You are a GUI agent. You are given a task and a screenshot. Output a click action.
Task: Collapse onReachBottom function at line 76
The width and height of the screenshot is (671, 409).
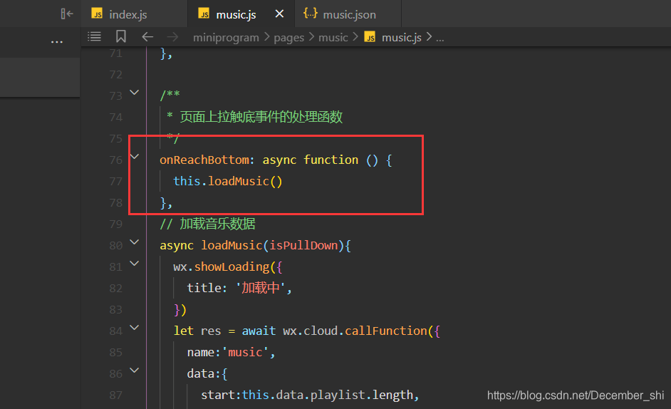(135, 157)
